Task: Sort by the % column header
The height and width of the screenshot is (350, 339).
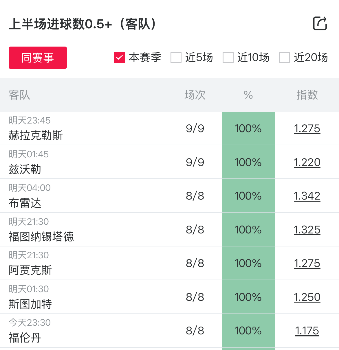Action: pyautogui.click(x=248, y=95)
